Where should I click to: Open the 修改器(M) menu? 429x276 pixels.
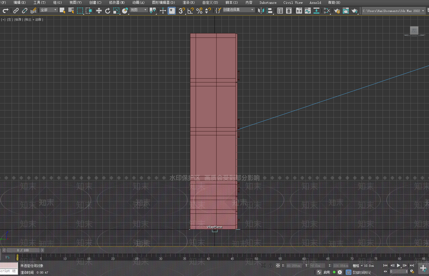click(117, 3)
